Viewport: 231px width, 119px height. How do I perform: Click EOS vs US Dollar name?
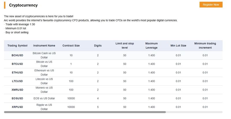(44, 99)
